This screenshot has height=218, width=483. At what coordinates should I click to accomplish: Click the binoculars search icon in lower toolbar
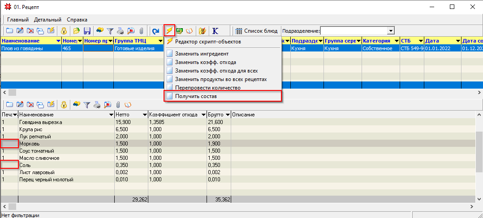coord(76,105)
